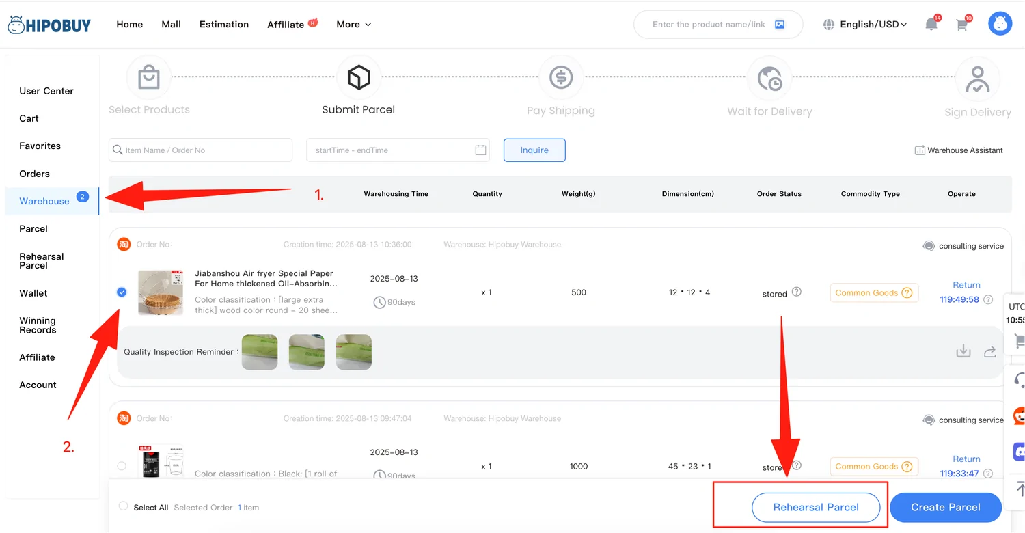Viewport: 1025px width, 533px height.
Task: Open User Center in sidebar
Action: coord(46,91)
